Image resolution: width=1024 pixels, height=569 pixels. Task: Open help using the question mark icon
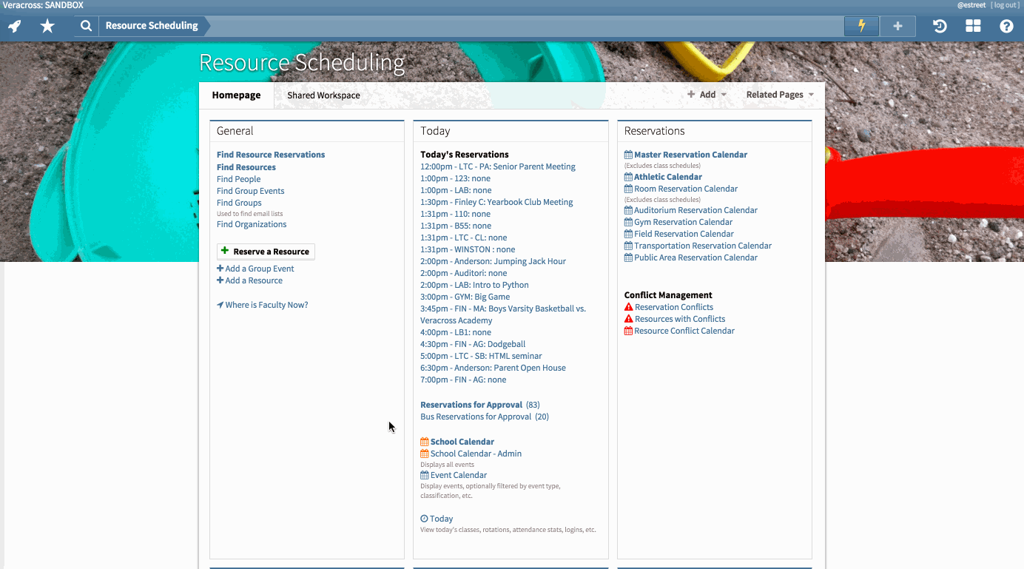[1006, 25]
